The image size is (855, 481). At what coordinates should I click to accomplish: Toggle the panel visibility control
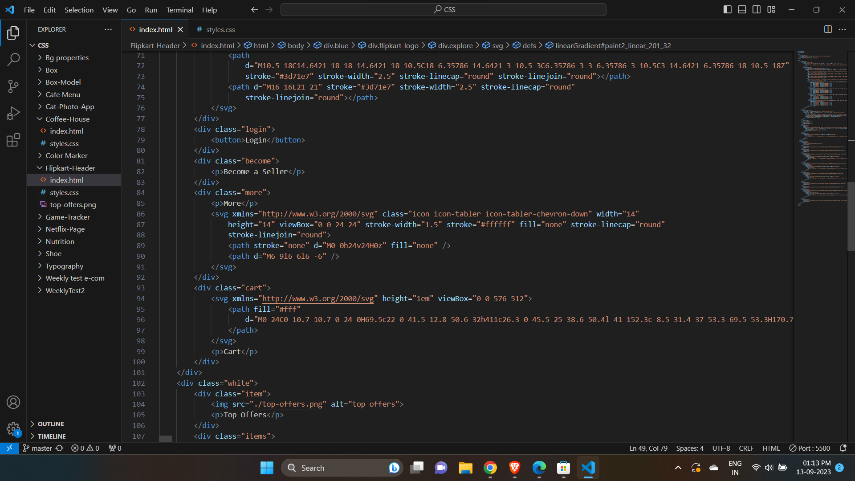coord(742,9)
